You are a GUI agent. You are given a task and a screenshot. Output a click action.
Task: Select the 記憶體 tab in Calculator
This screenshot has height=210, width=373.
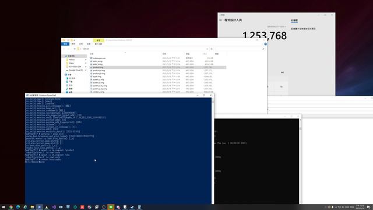click(294, 20)
